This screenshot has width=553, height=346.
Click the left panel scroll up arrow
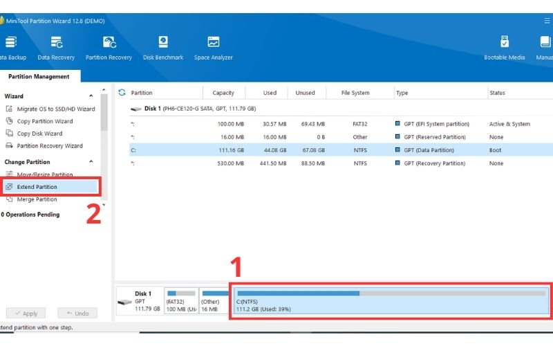pos(104,90)
